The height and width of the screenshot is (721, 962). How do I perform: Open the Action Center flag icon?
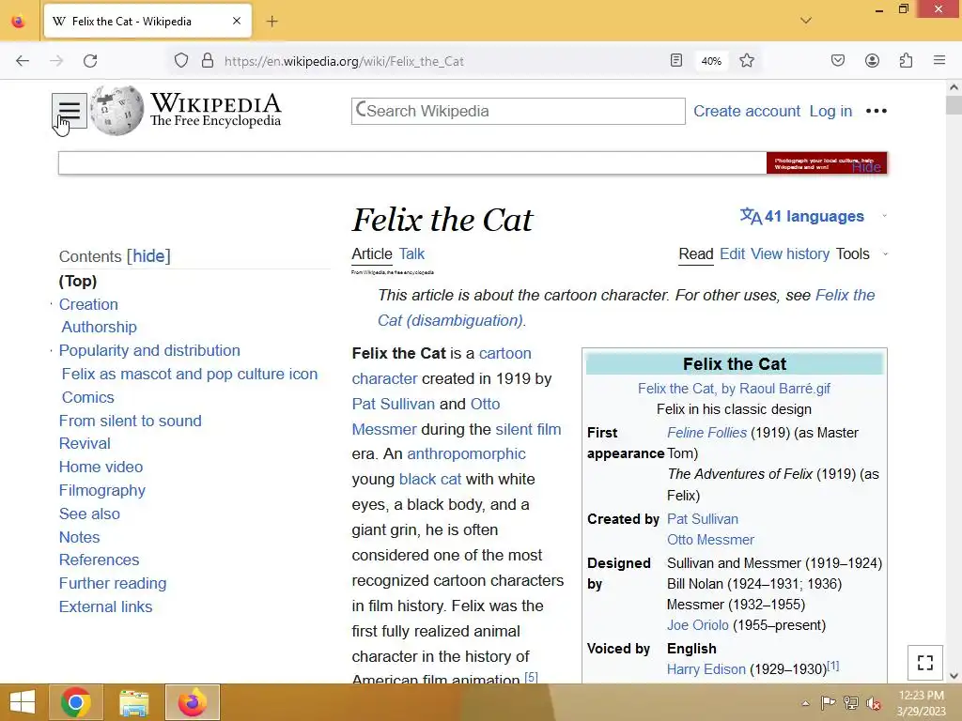829,703
